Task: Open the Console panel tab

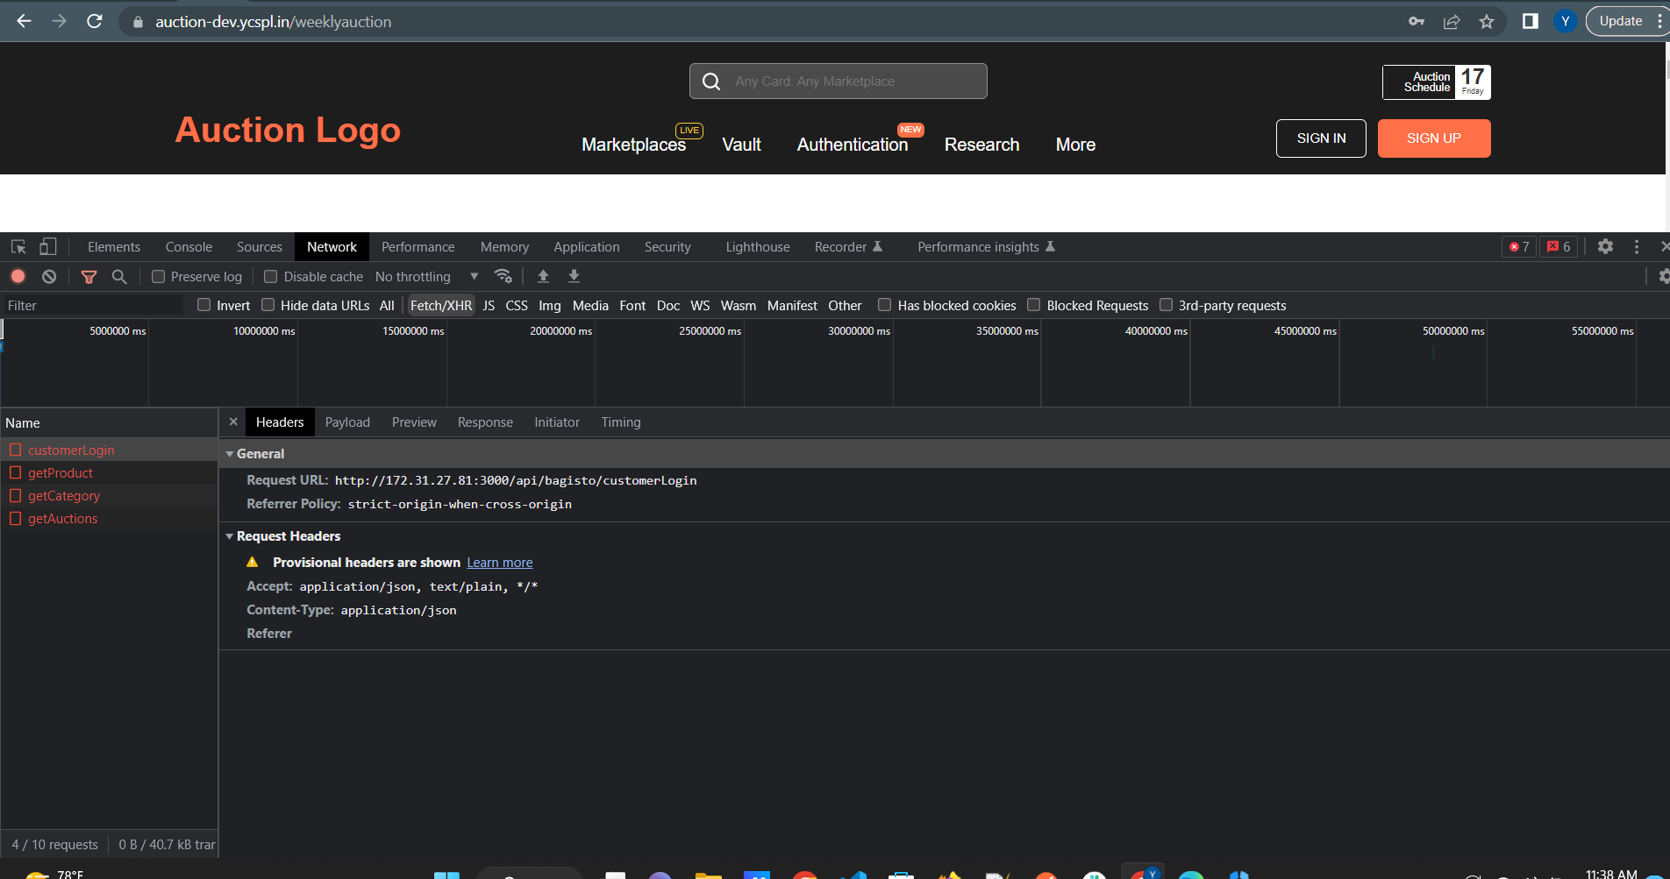Action: (x=189, y=247)
